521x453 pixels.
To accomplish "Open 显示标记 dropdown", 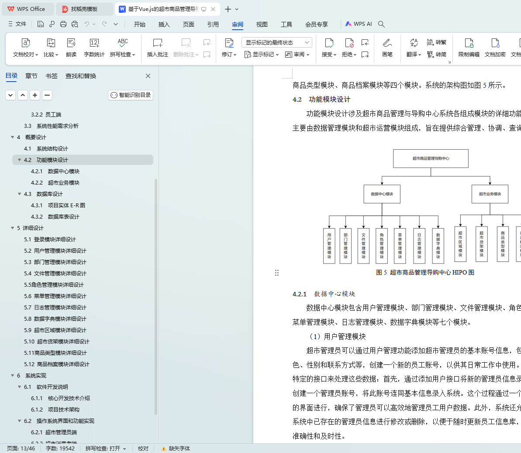I will [262, 54].
